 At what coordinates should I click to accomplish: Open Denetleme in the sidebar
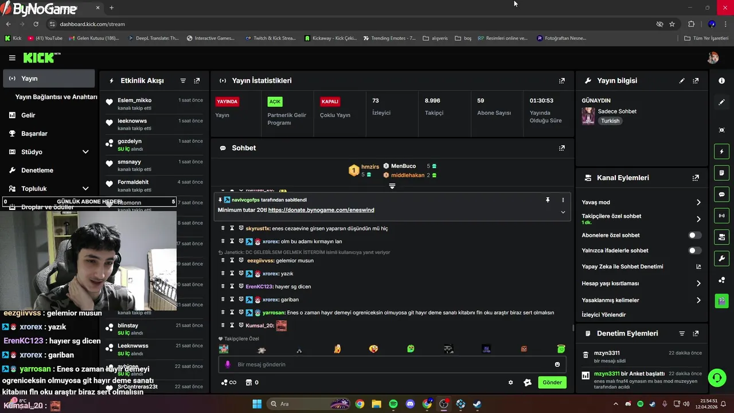49,170
